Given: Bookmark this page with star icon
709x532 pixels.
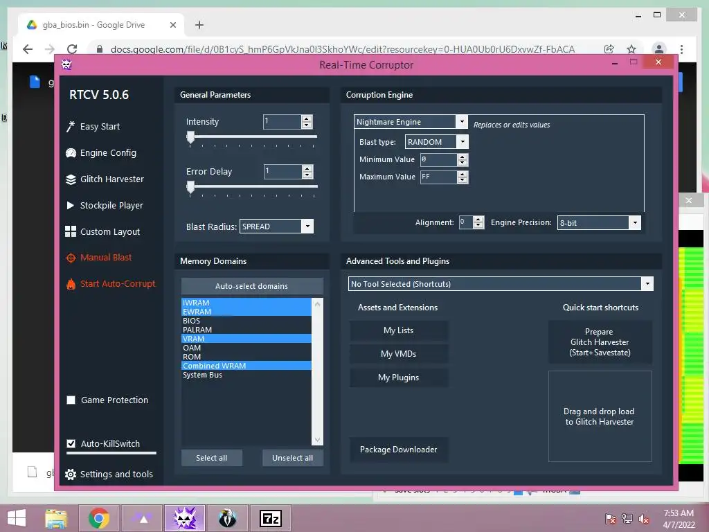Looking at the screenshot, I should coord(631,49).
